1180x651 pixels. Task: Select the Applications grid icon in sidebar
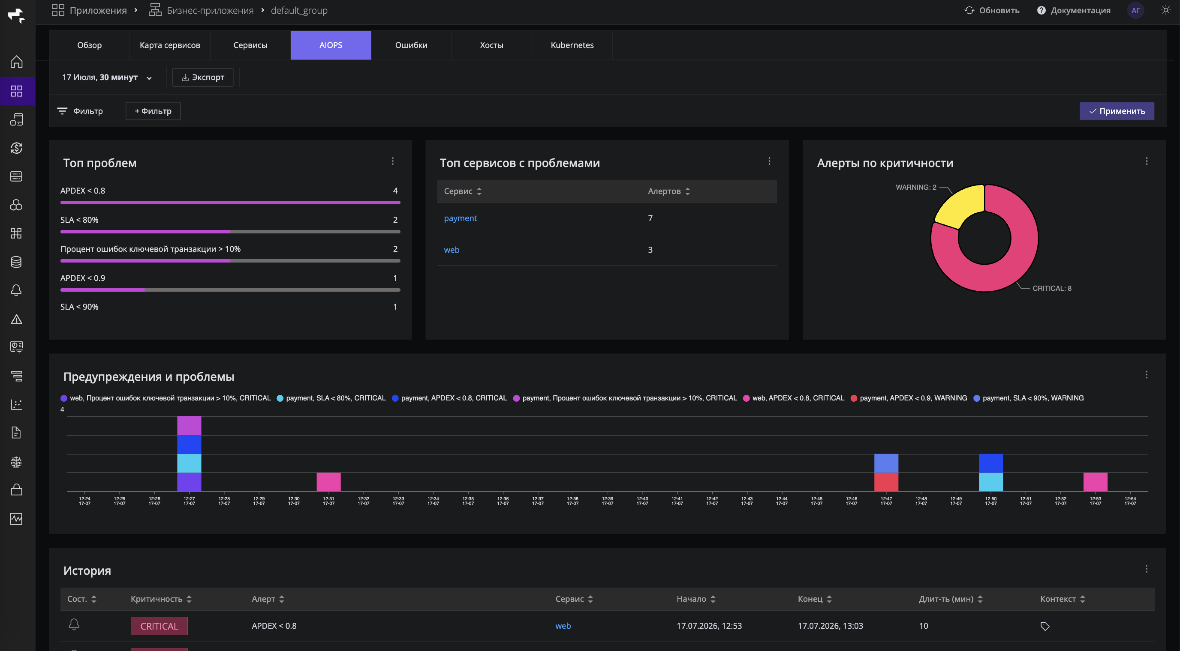[x=16, y=91]
